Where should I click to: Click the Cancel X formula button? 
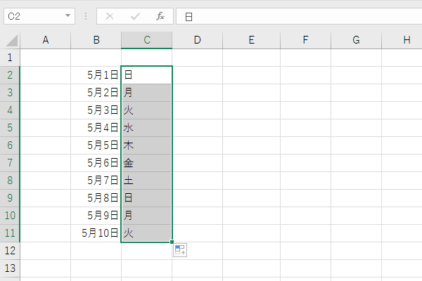click(x=110, y=16)
